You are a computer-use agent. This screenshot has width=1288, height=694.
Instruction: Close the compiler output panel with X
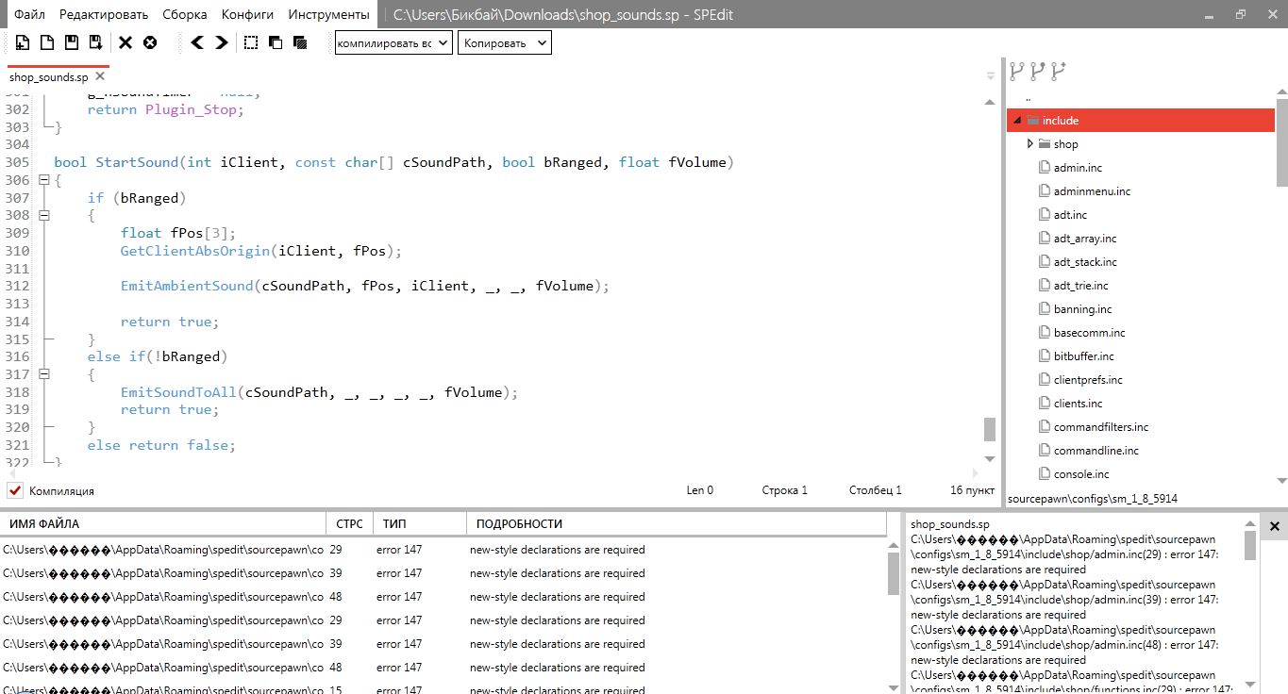(x=1274, y=526)
